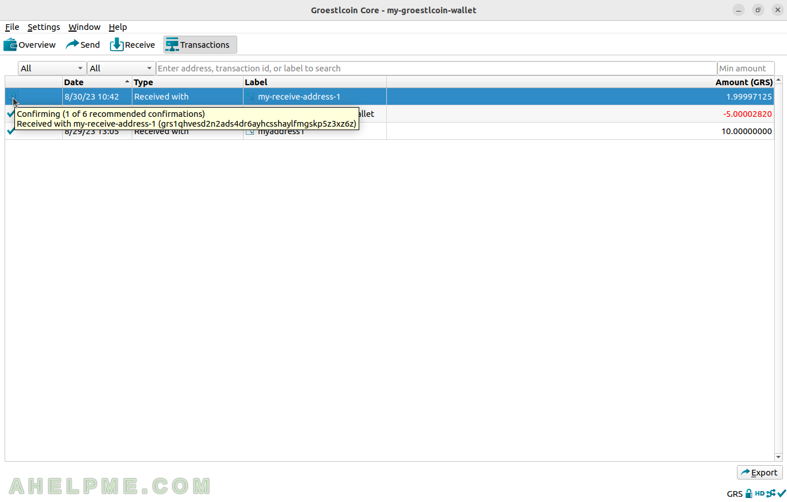This screenshot has height=502, width=787.
Task: Click the table scrollbar down arrow
Action: click(x=778, y=457)
